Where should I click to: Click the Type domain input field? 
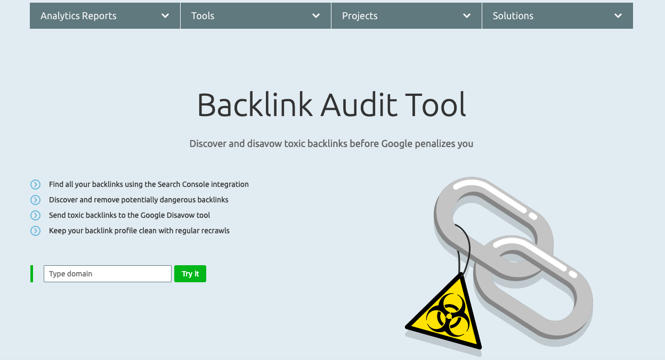pyautogui.click(x=108, y=274)
